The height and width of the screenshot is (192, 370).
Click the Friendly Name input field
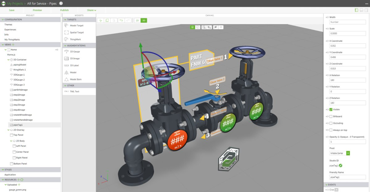pos(348,177)
